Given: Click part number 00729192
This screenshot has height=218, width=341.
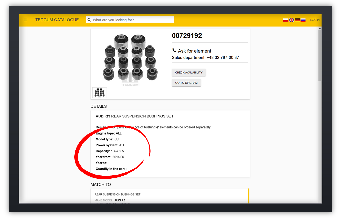Looking at the screenshot, I should tap(187, 36).
